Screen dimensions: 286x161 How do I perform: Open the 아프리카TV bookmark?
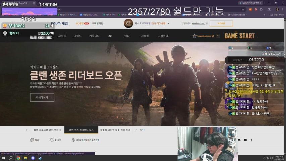point(109,15)
